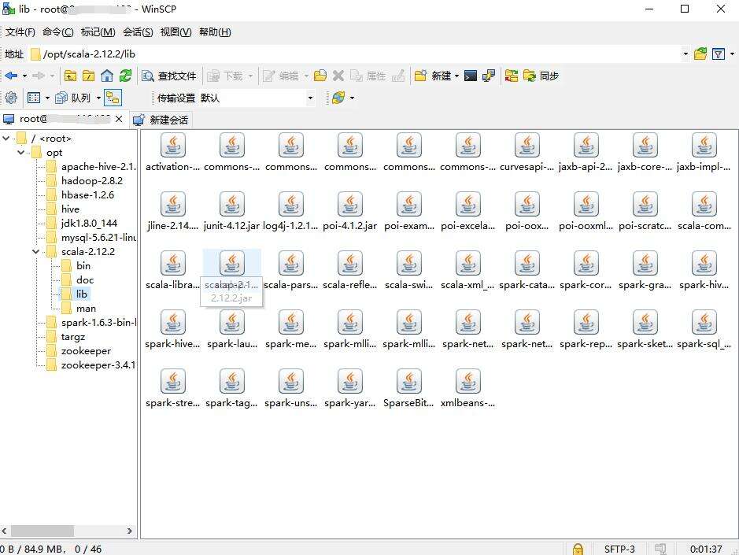Open the preferences gear icon
739x555 pixels.
(x=11, y=98)
